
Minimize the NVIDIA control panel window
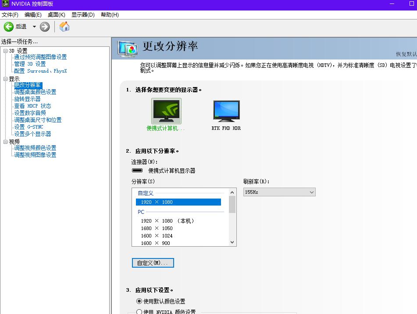392,4
